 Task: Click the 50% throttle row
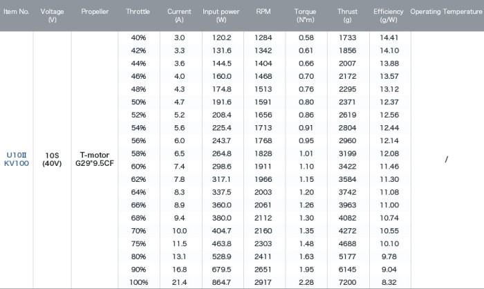pos(265,102)
